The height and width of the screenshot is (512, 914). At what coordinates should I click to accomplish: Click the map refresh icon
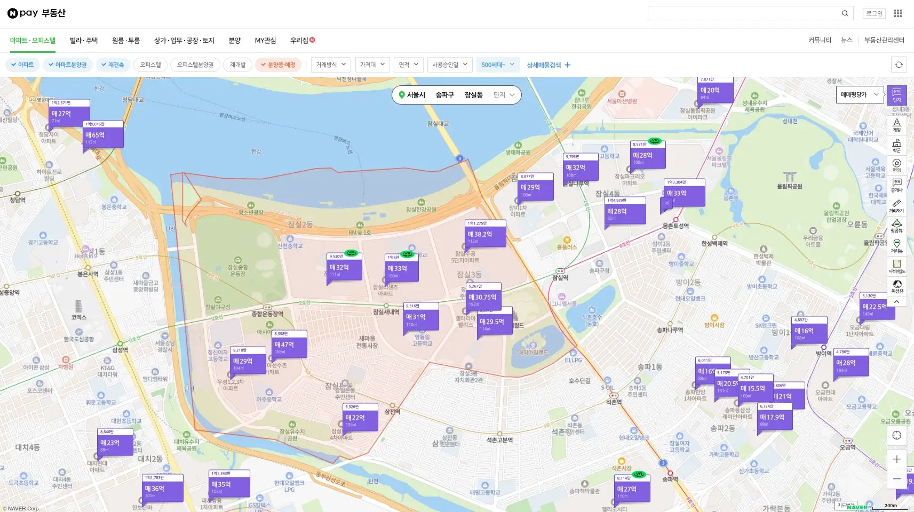click(899, 65)
